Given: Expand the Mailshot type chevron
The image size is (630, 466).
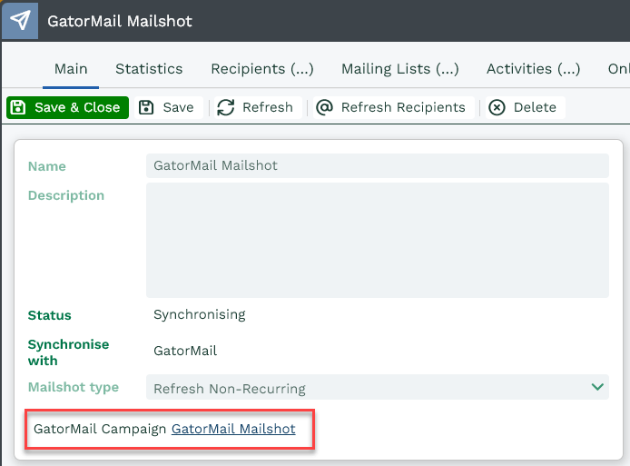Looking at the screenshot, I should click(597, 388).
